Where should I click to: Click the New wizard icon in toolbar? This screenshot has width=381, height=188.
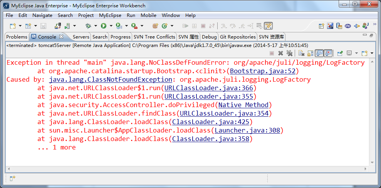point(13,26)
